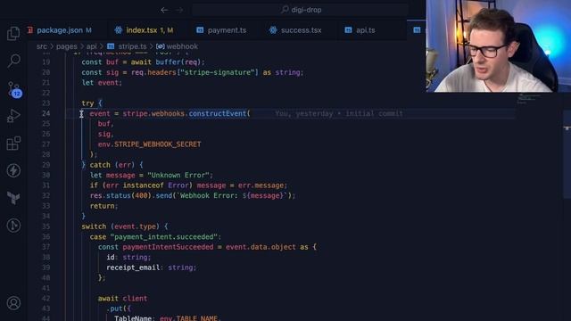Click the "payment_intent.succeeded" string
The image size is (571, 321).
click(164, 236)
